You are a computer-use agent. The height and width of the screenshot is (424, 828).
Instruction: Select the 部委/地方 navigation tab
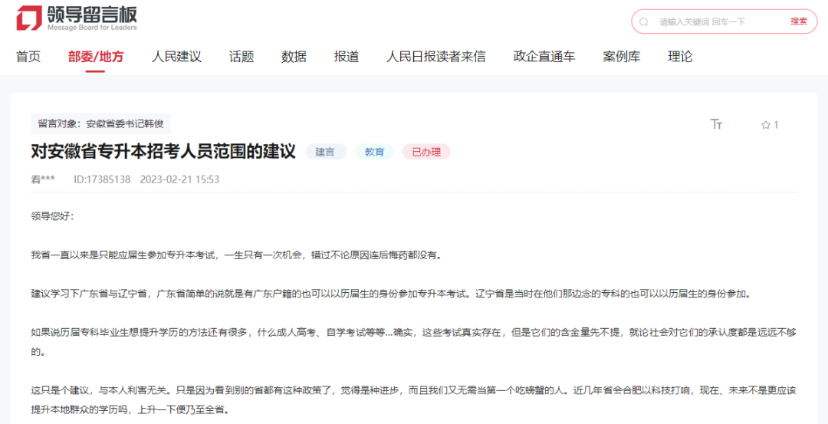[96, 57]
